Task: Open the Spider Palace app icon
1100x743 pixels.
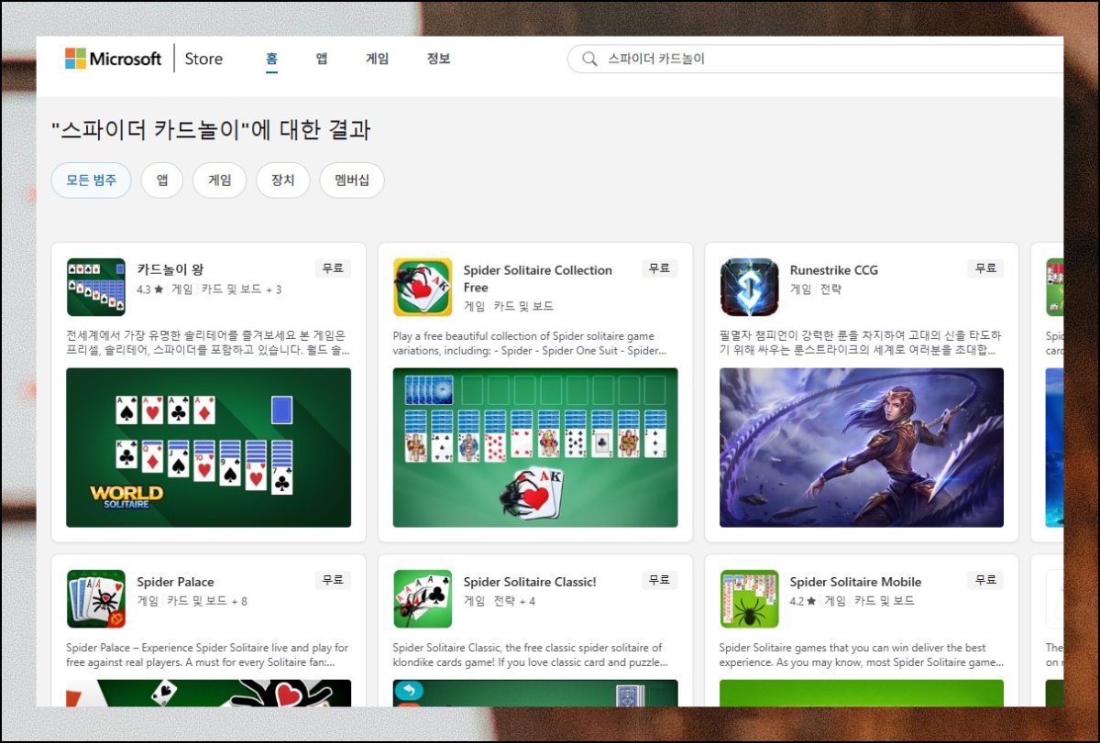Action: (96, 598)
